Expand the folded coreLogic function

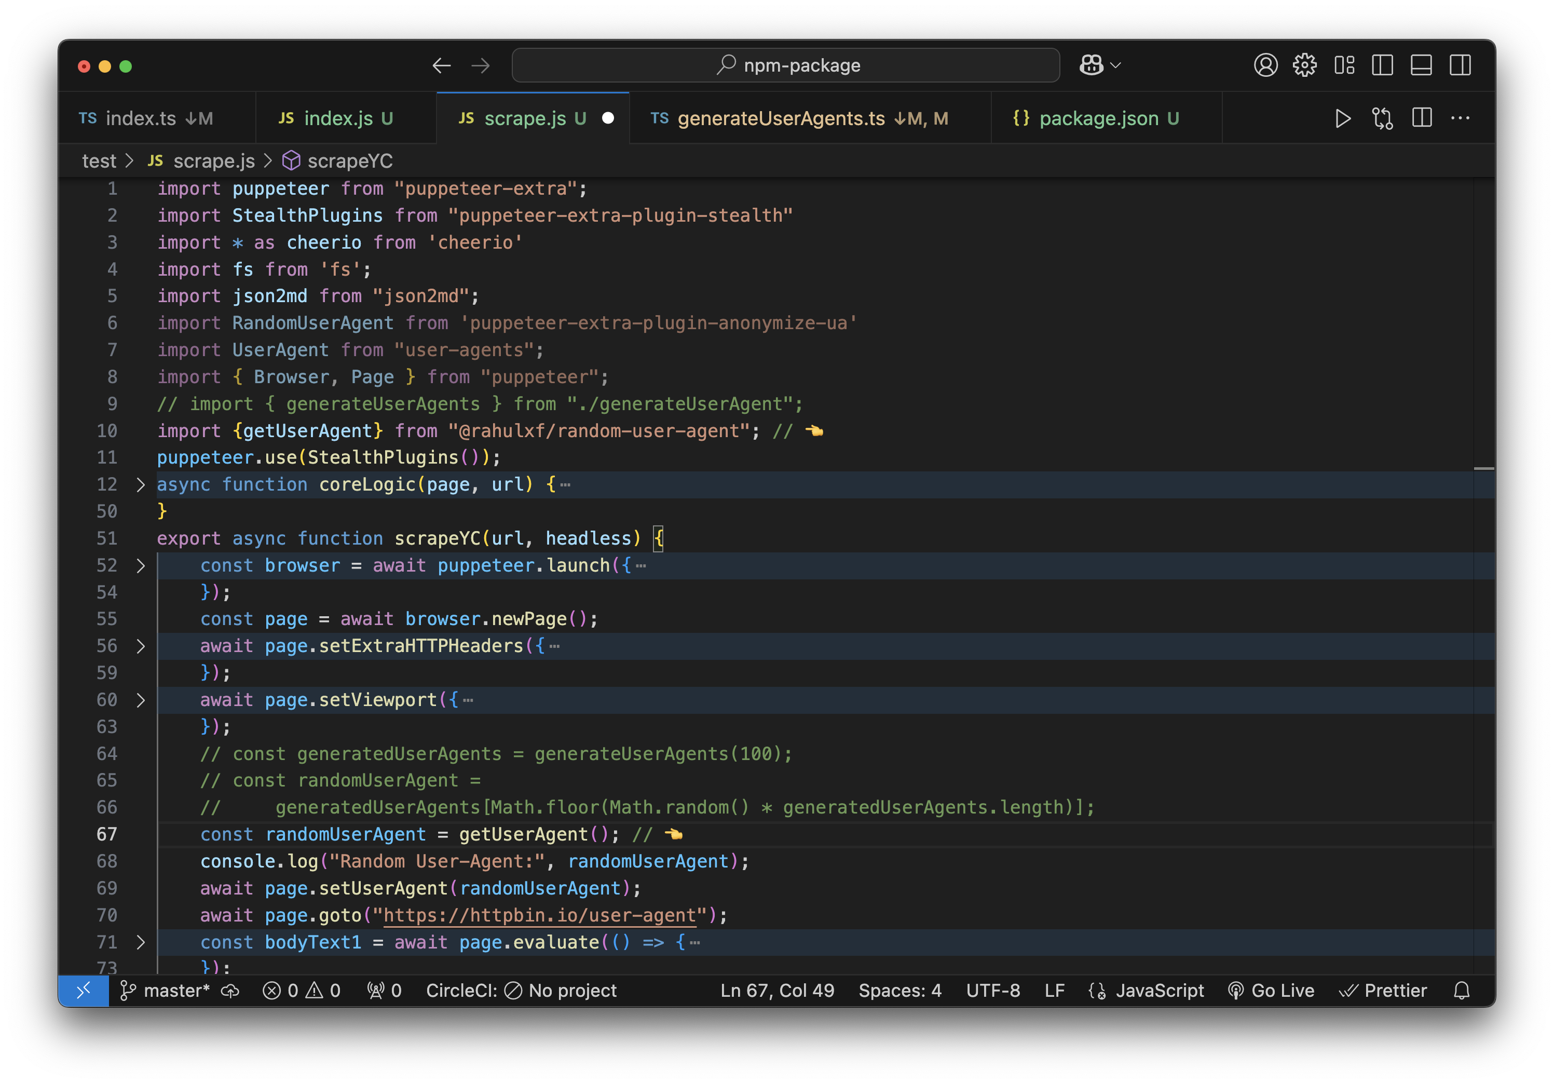click(140, 485)
